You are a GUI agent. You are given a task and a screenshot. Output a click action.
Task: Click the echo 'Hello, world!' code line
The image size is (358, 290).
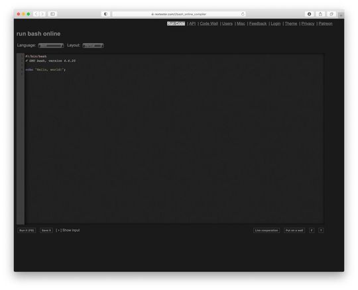[x=46, y=70]
